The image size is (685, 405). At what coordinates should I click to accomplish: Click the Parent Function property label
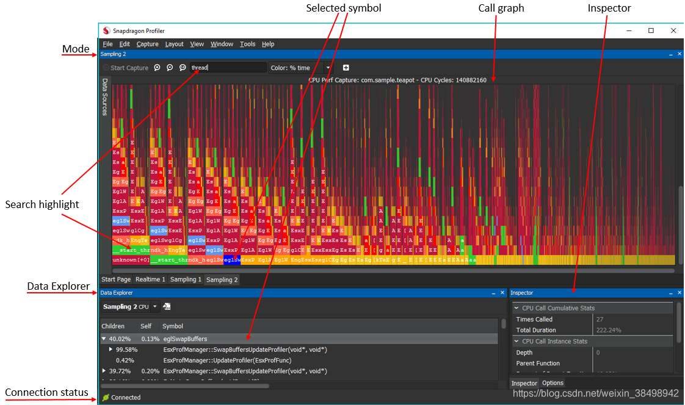pyautogui.click(x=538, y=364)
